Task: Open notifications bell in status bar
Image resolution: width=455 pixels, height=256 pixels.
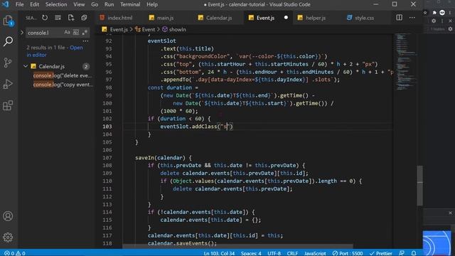Action: point(414,253)
